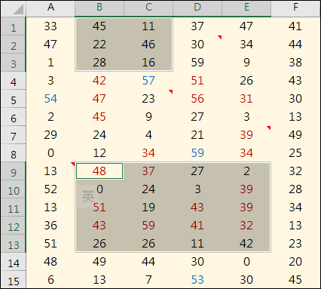Select row 14 header
321x289 pixels.
coord(14,262)
